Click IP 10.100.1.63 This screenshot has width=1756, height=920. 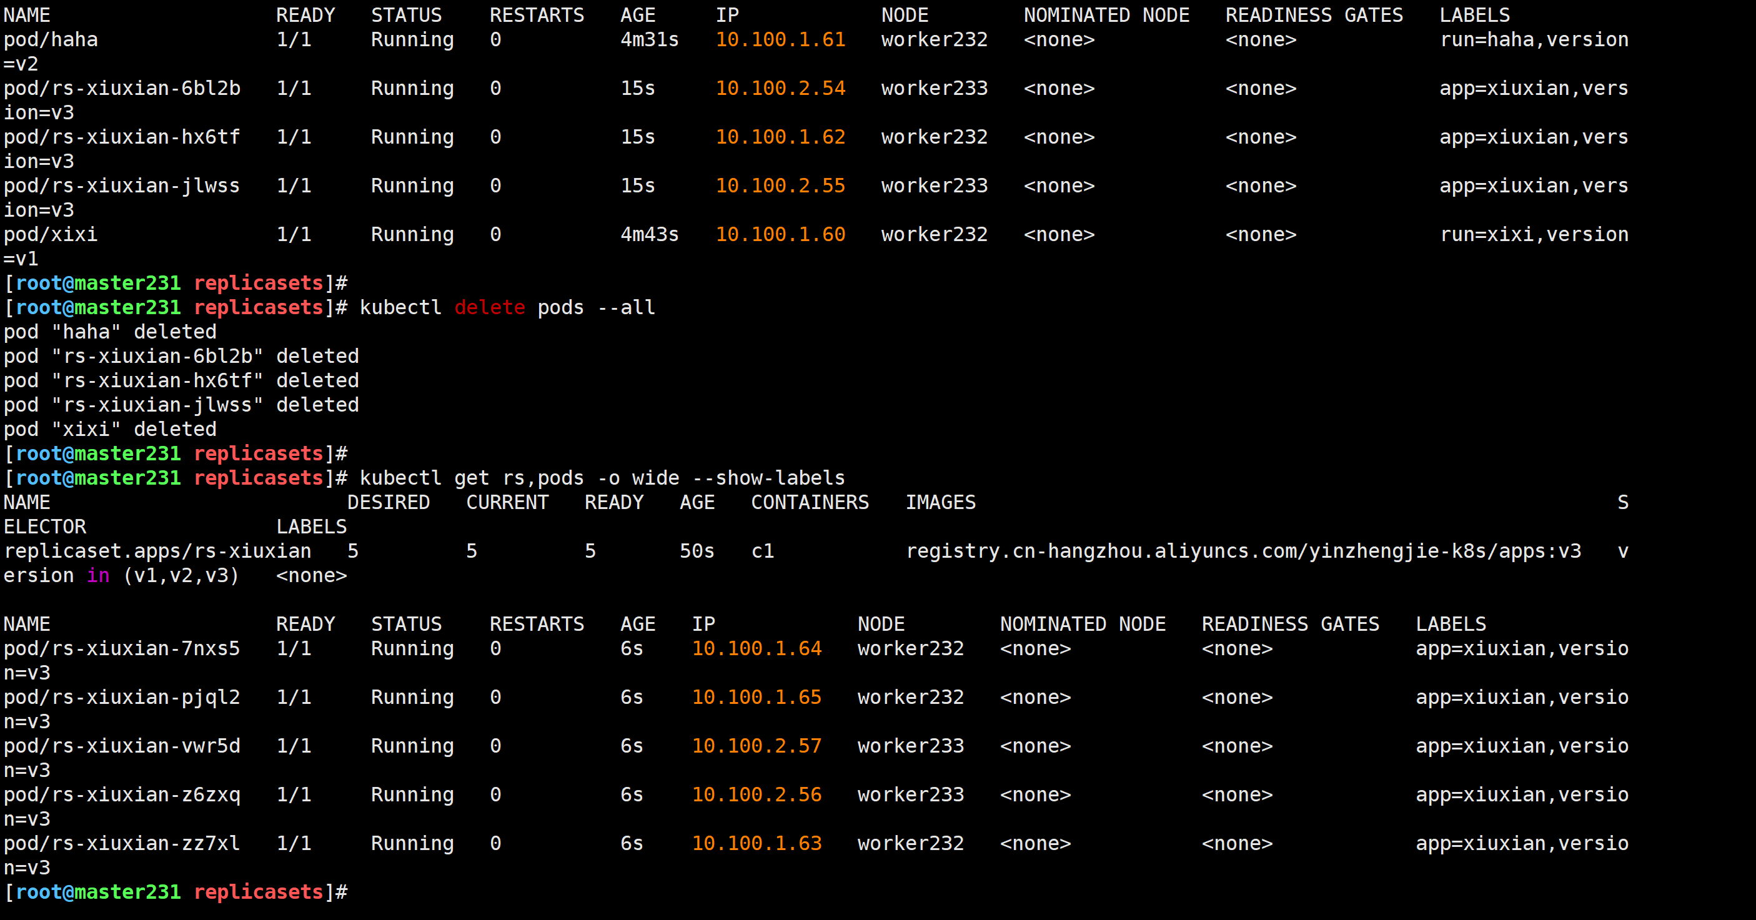[756, 843]
